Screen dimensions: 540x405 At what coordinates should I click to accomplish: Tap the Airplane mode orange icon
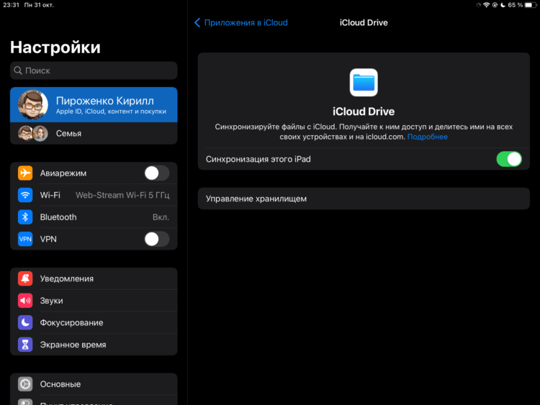coord(25,173)
